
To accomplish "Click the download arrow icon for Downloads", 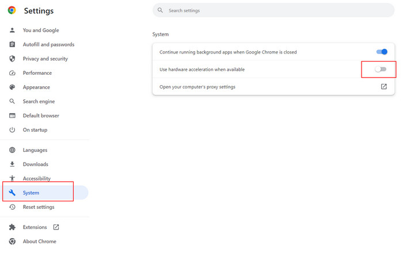I will [x=12, y=164].
